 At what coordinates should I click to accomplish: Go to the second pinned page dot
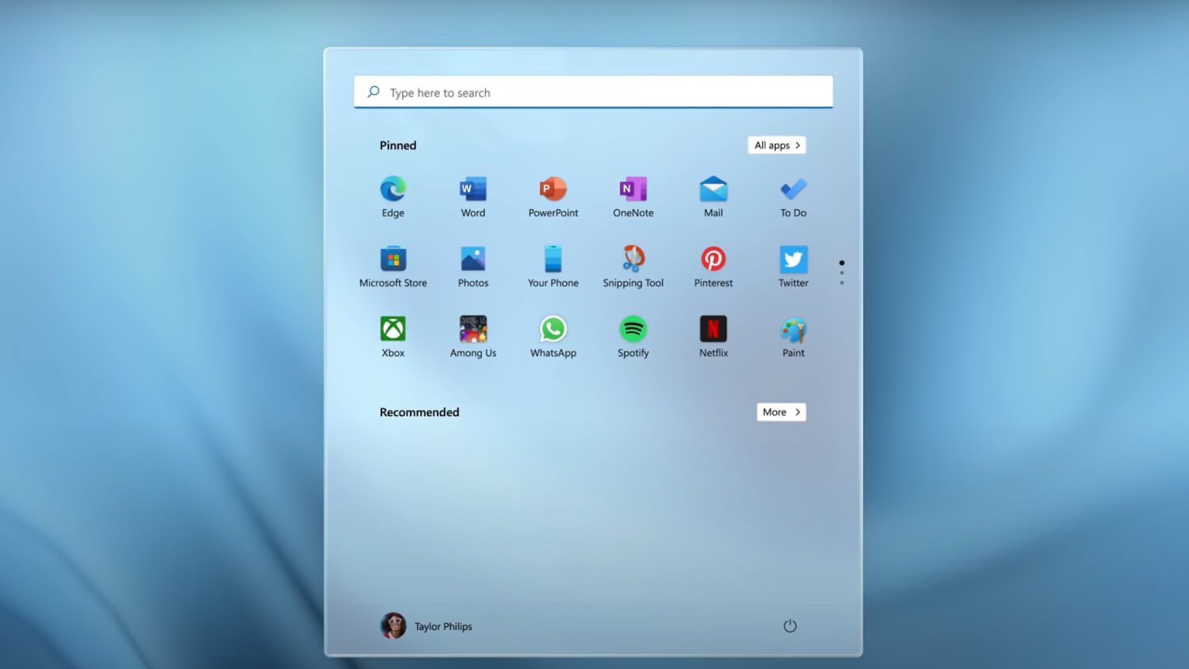point(842,273)
